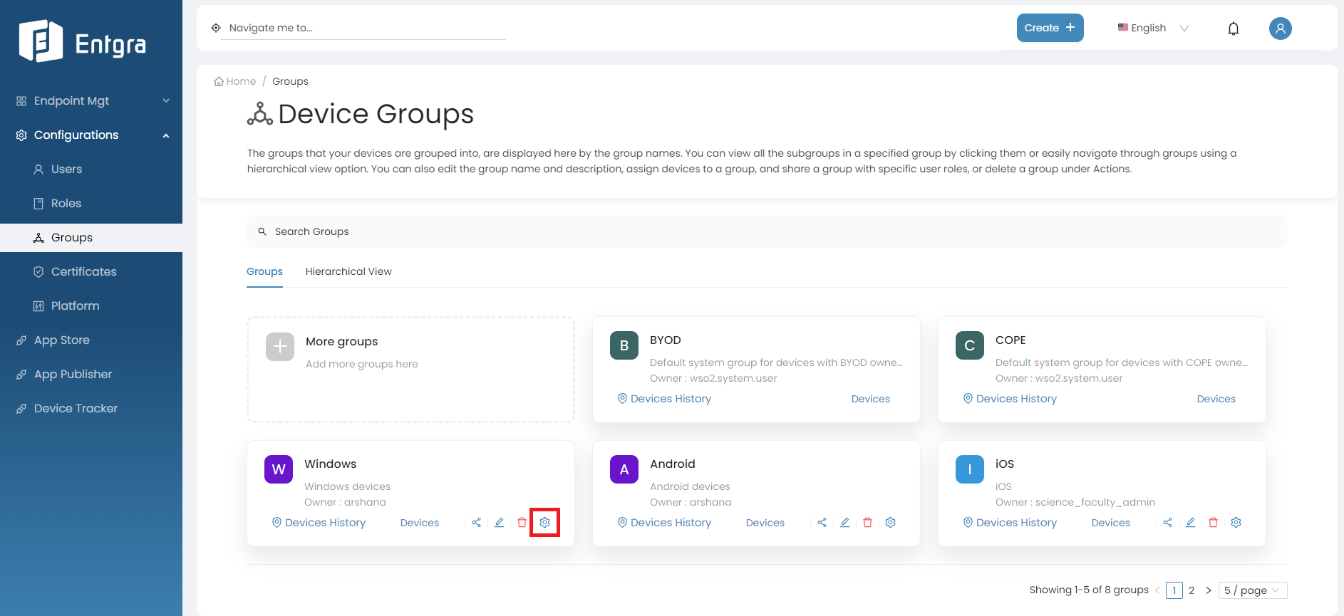Viewport: 1344px width, 616px height.
Task: Open Platform in the sidebar
Action: pos(91,306)
